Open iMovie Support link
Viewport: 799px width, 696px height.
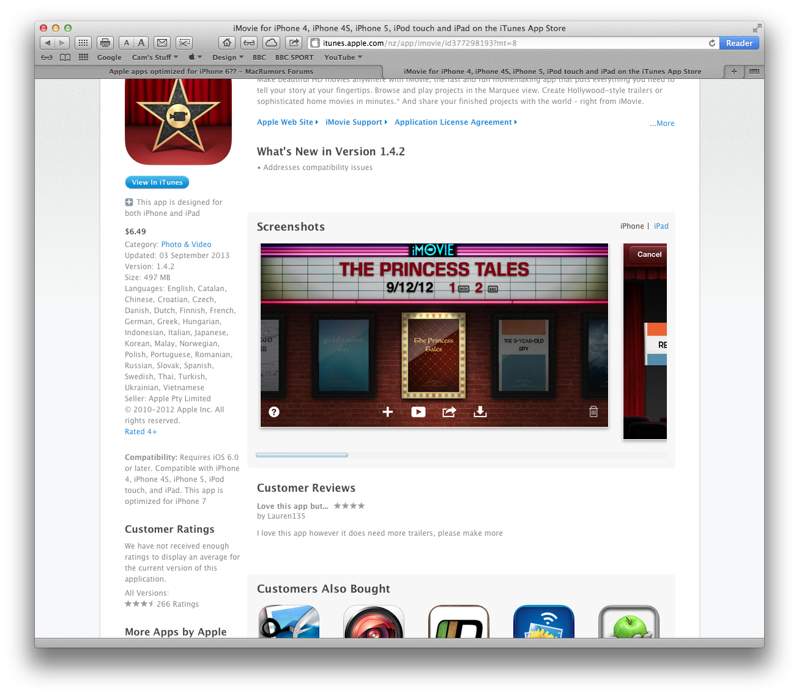click(x=356, y=122)
